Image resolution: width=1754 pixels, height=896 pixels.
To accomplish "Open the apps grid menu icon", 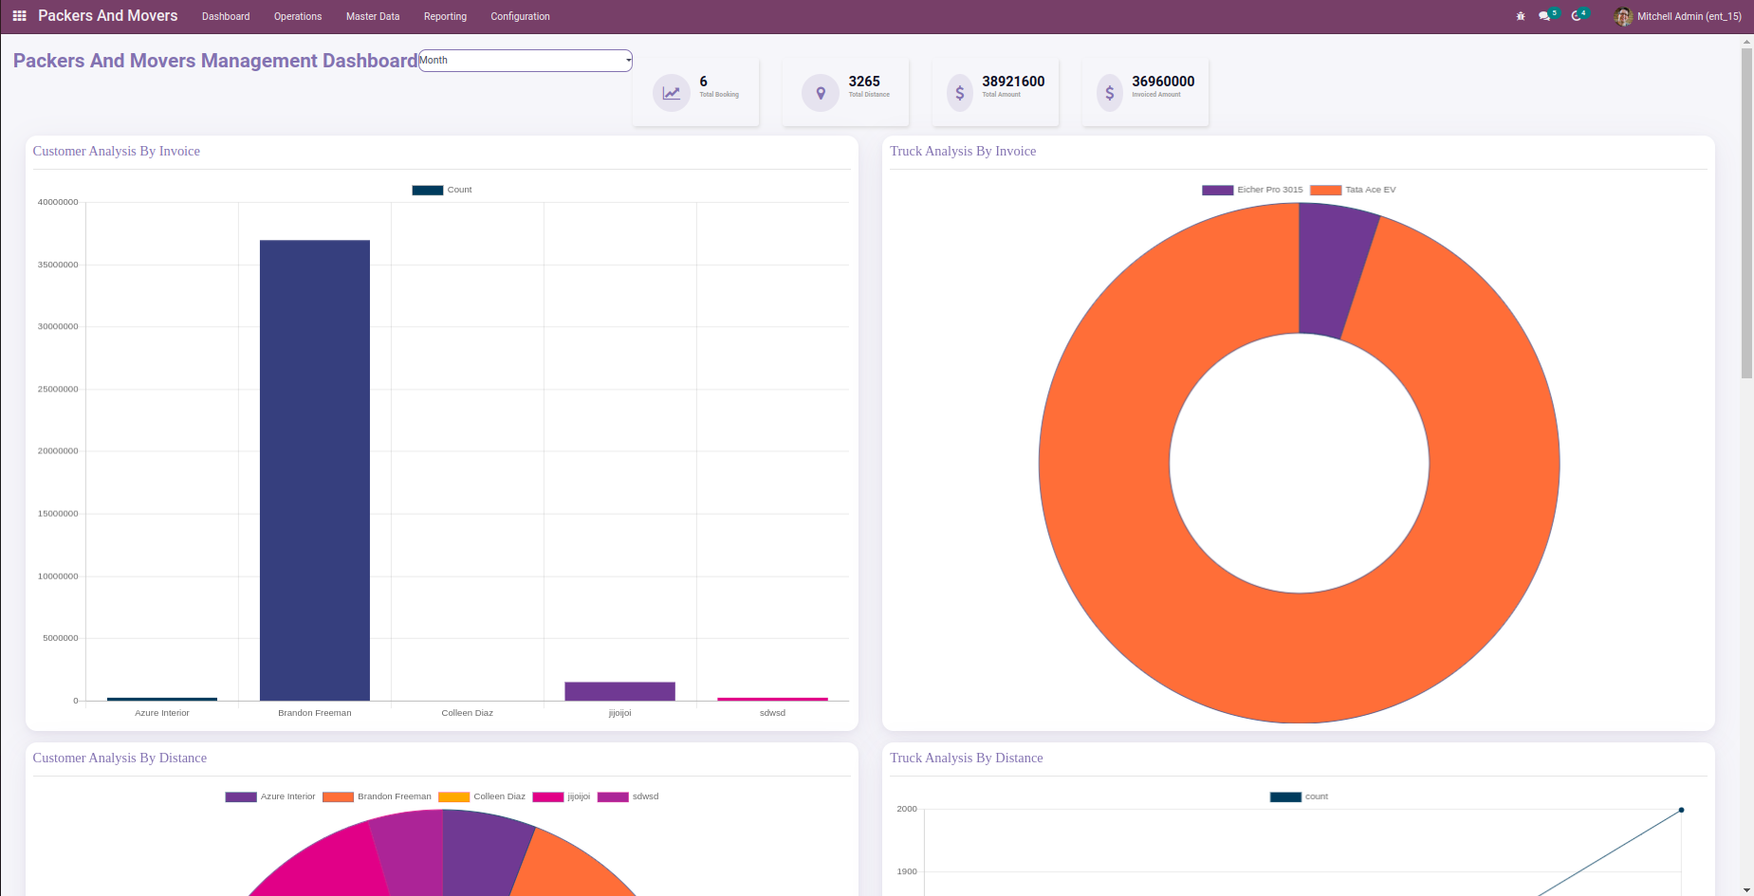I will click(19, 16).
